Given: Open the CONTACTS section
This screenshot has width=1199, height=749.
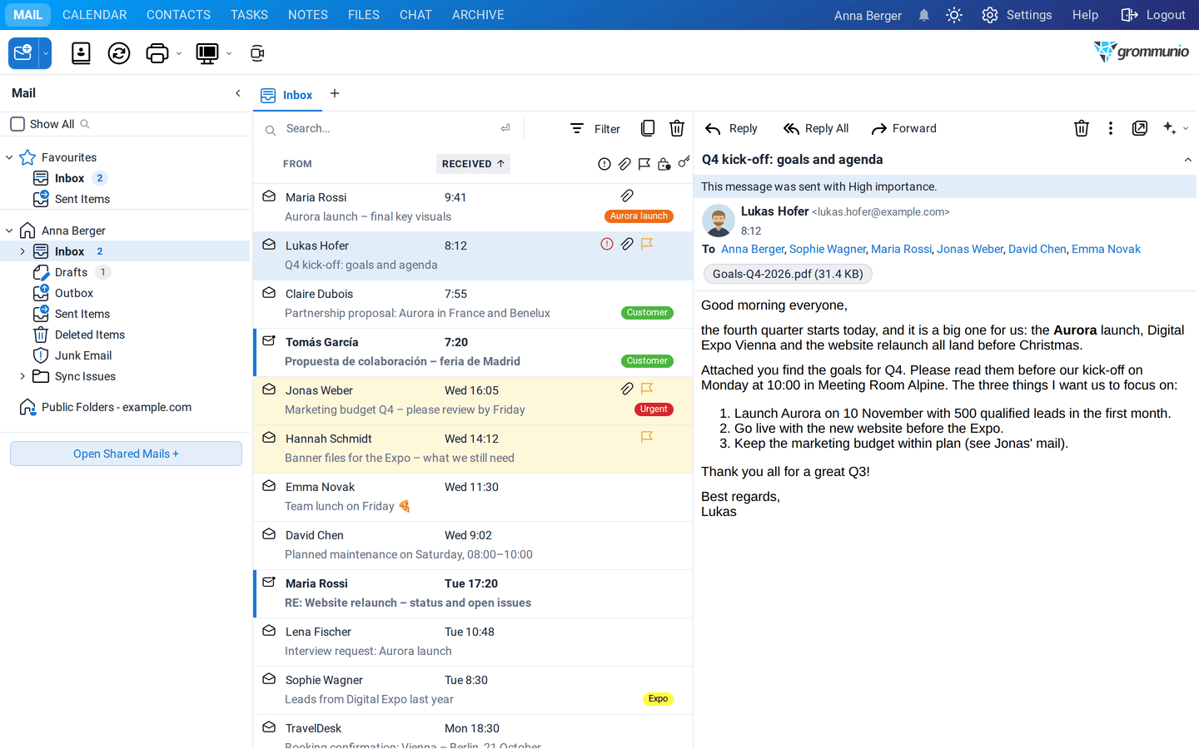Looking at the screenshot, I should (x=178, y=15).
